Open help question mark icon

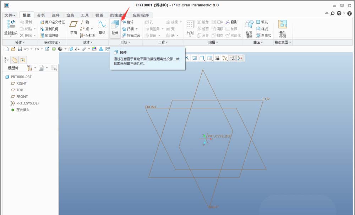click(x=350, y=14)
